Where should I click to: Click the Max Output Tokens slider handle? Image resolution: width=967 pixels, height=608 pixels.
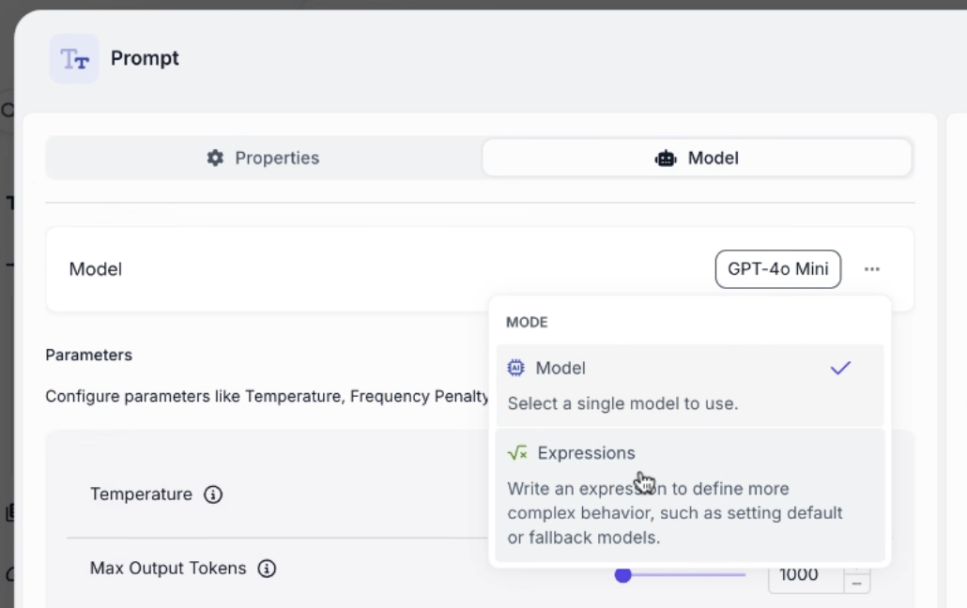(x=622, y=574)
